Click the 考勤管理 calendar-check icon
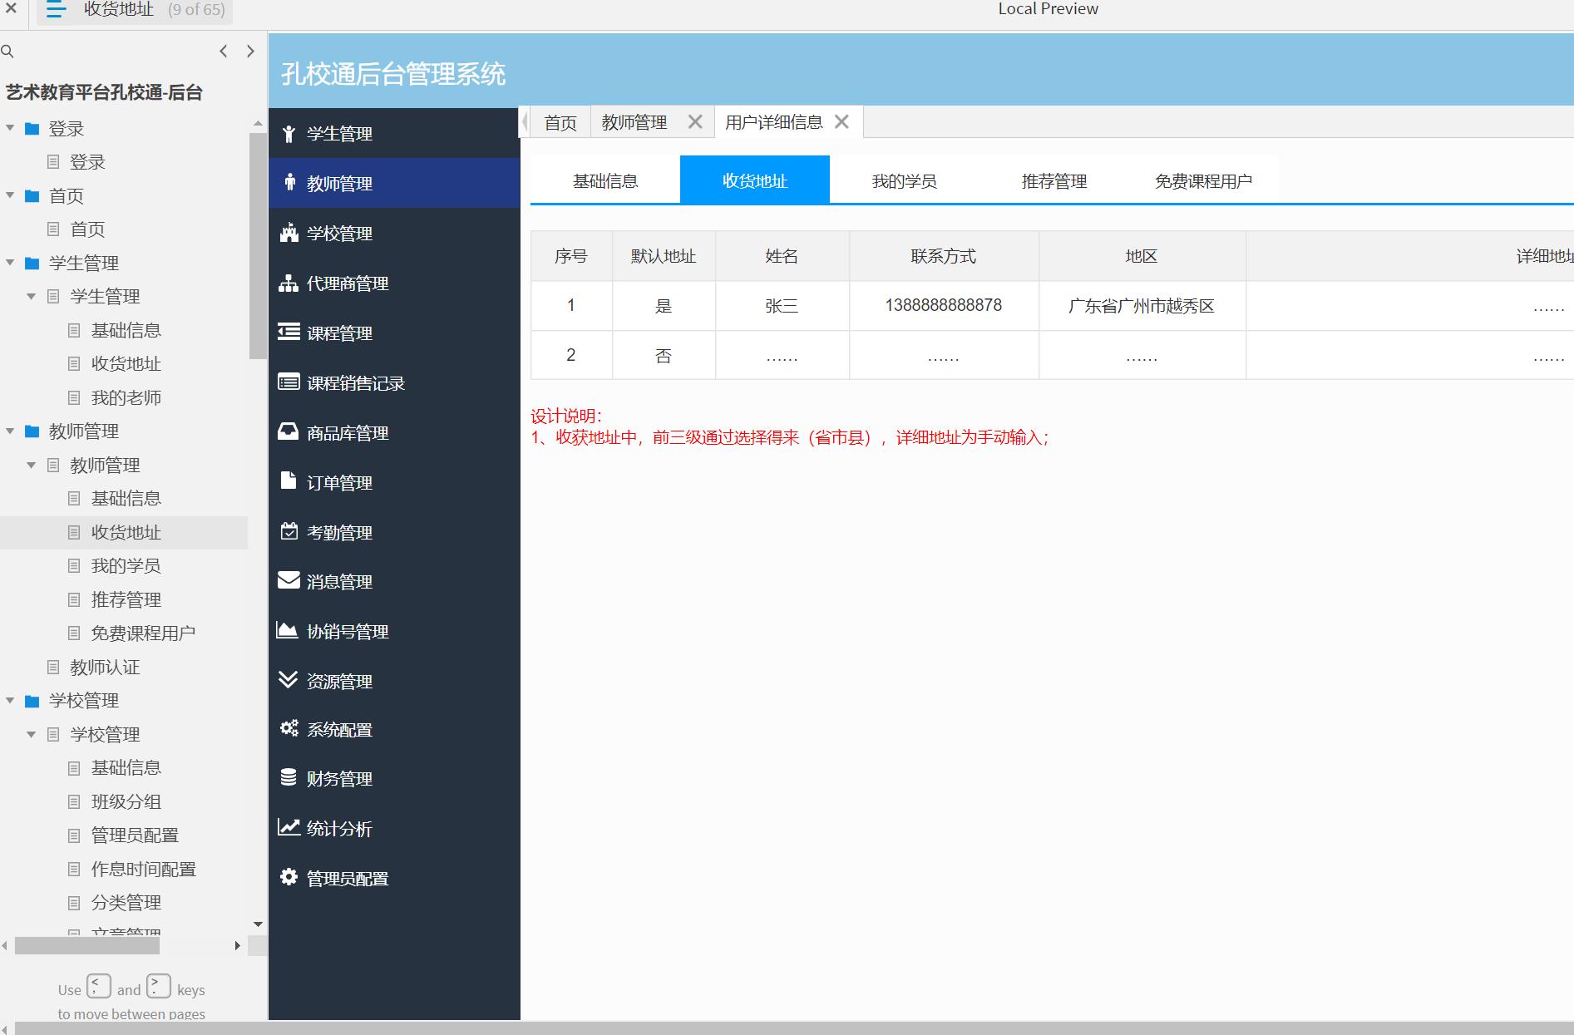Screen dimensions: 1574x1035 289,531
